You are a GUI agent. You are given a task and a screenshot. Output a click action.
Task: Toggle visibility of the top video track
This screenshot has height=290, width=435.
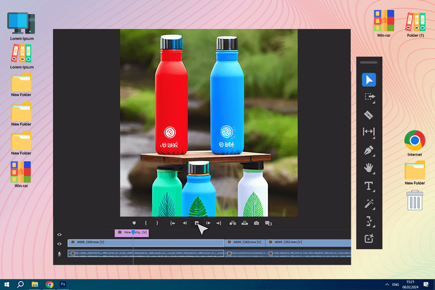pyautogui.click(x=59, y=235)
